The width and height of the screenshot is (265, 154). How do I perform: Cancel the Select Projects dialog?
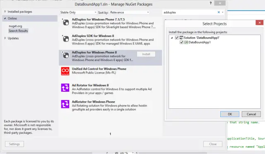click(251, 114)
